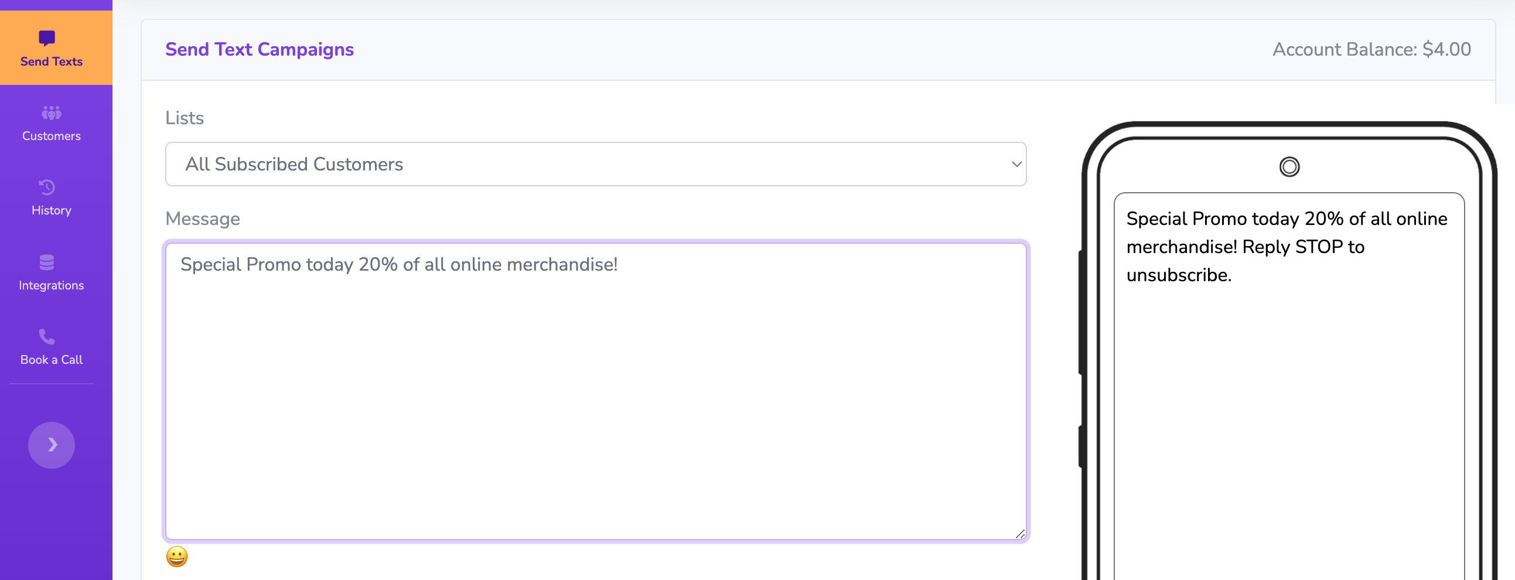Click the phone preview message text
1515x580 pixels.
click(1286, 247)
